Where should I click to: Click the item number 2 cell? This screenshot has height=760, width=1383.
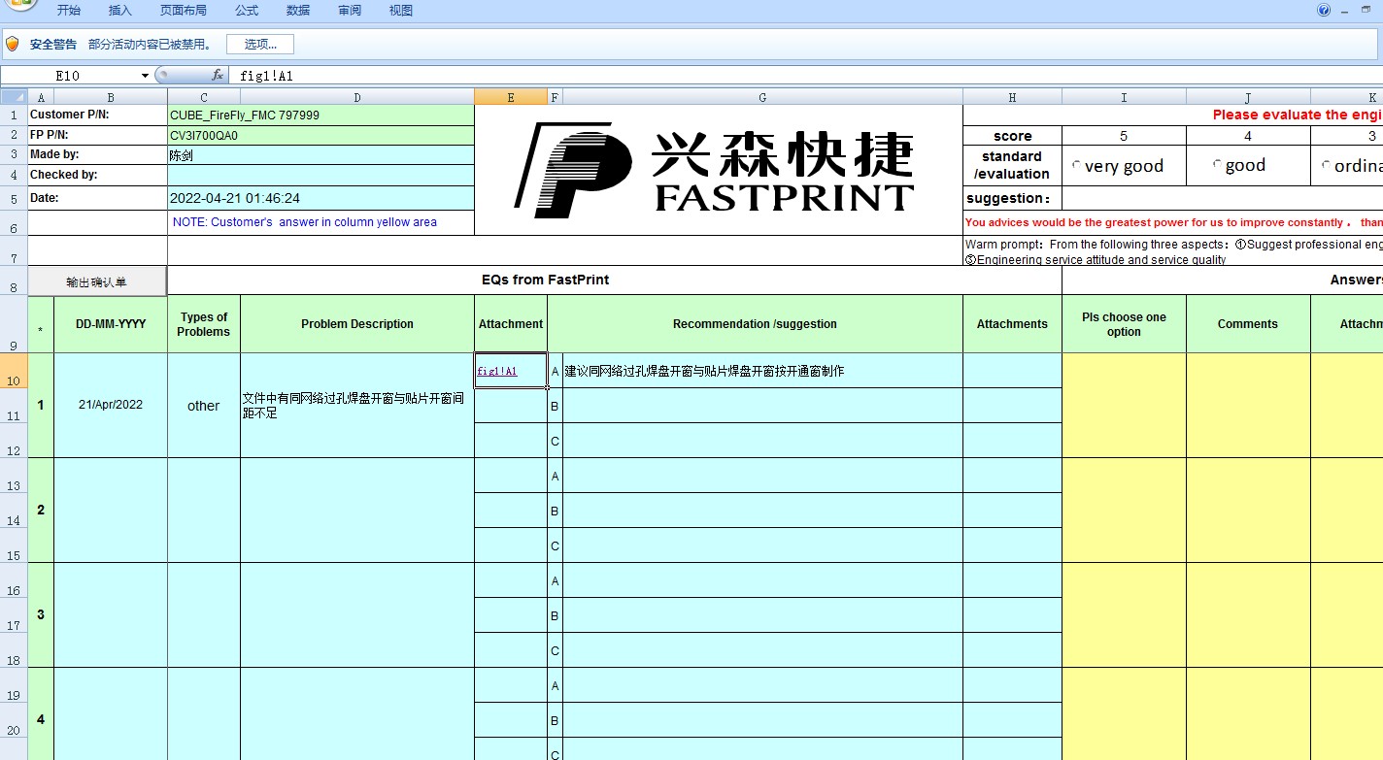41,511
